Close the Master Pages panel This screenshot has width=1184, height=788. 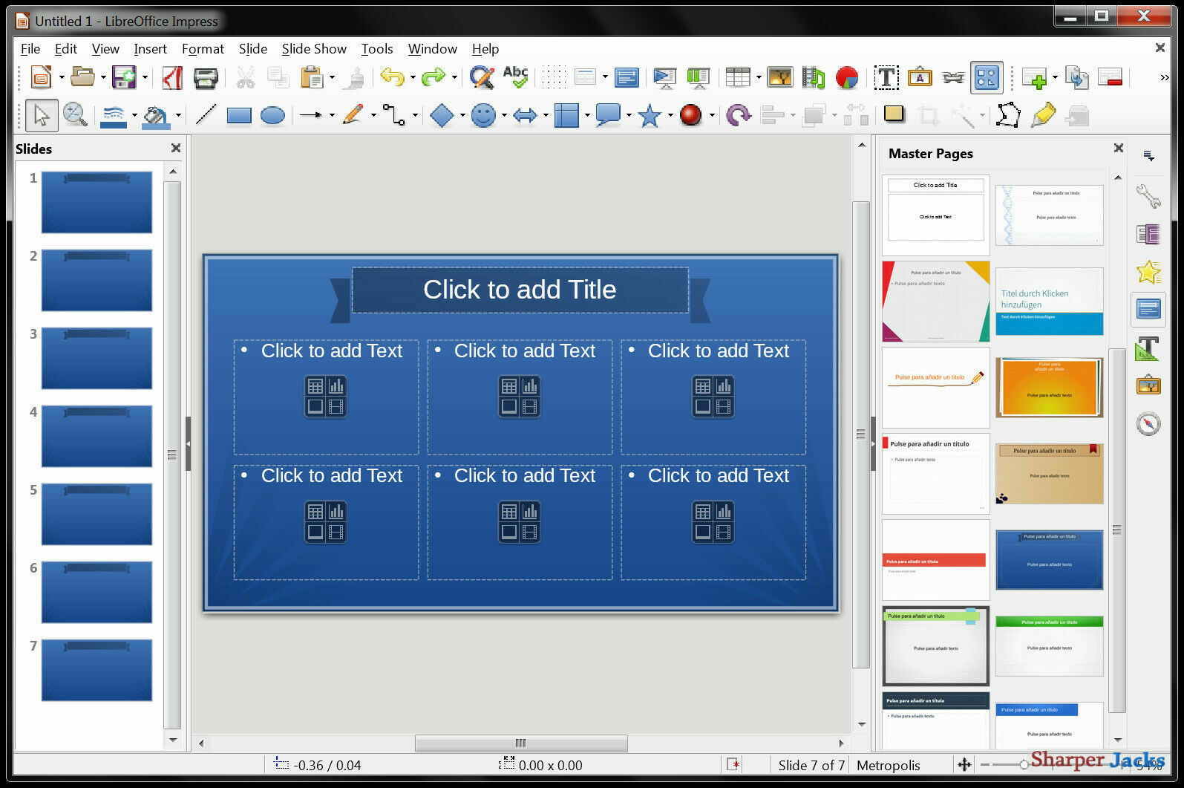pos(1119,148)
